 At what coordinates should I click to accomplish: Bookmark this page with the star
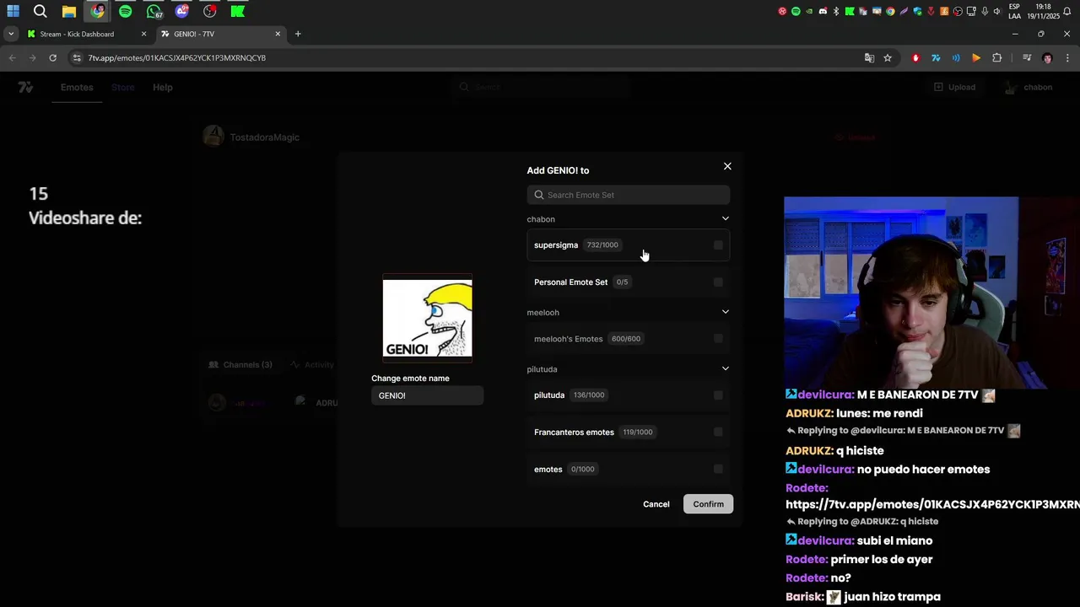[x=888, y=57]
